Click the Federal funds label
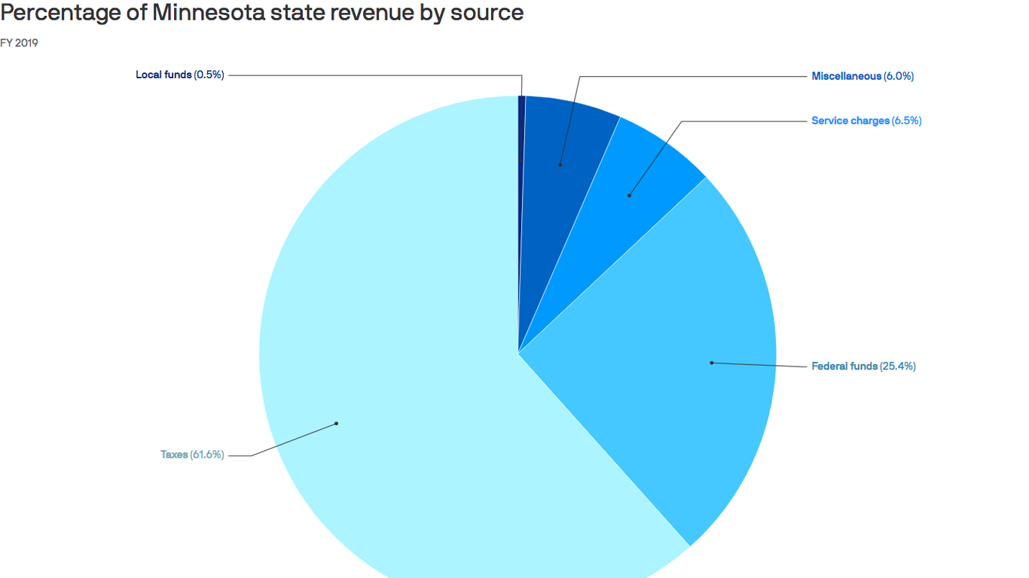Viewport: 1029px width, 578px height. (x=844, y=366)
